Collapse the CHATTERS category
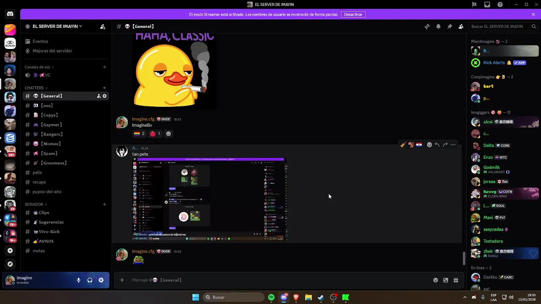 pyautogui.click(x=36, y=88)
